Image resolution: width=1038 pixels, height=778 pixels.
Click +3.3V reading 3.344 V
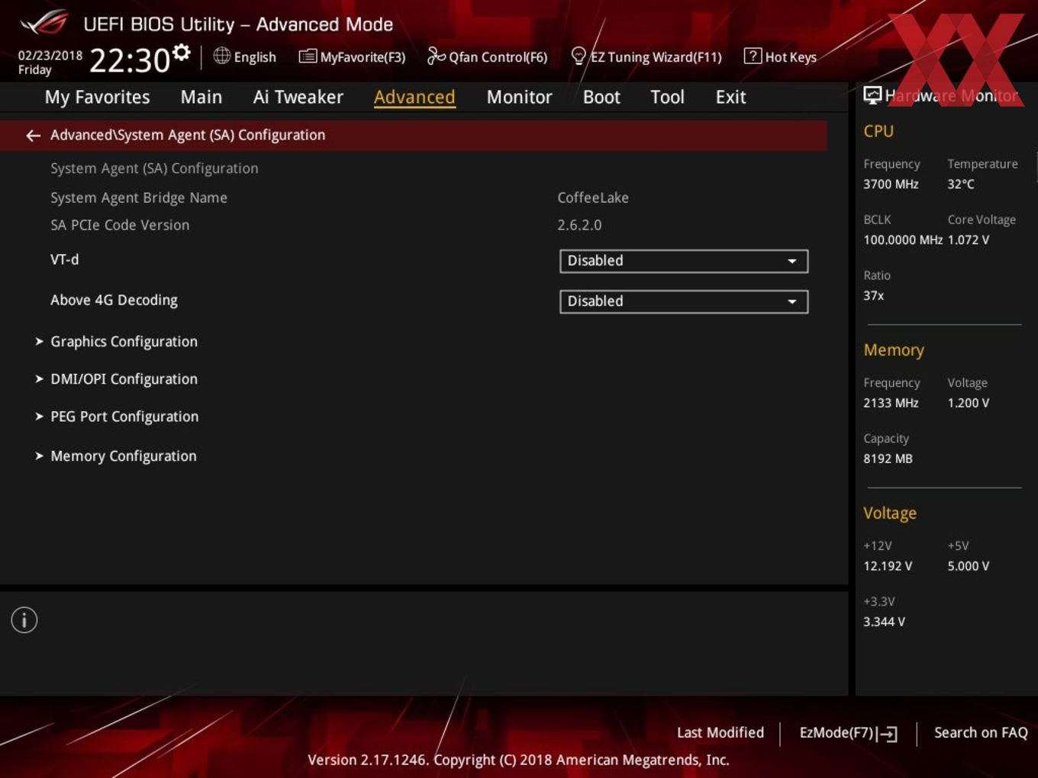point(884,622)
